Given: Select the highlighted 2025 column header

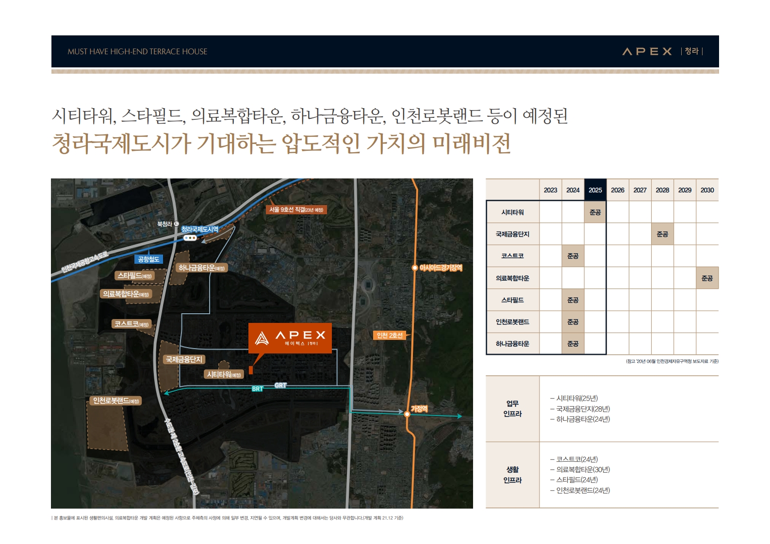Looking at the screenshot, I should [x=595, y=190].
